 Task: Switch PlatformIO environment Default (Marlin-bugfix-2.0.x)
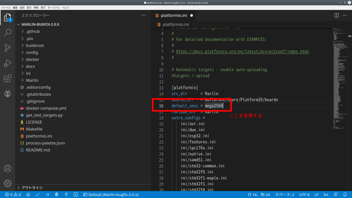tap(111, 194)
